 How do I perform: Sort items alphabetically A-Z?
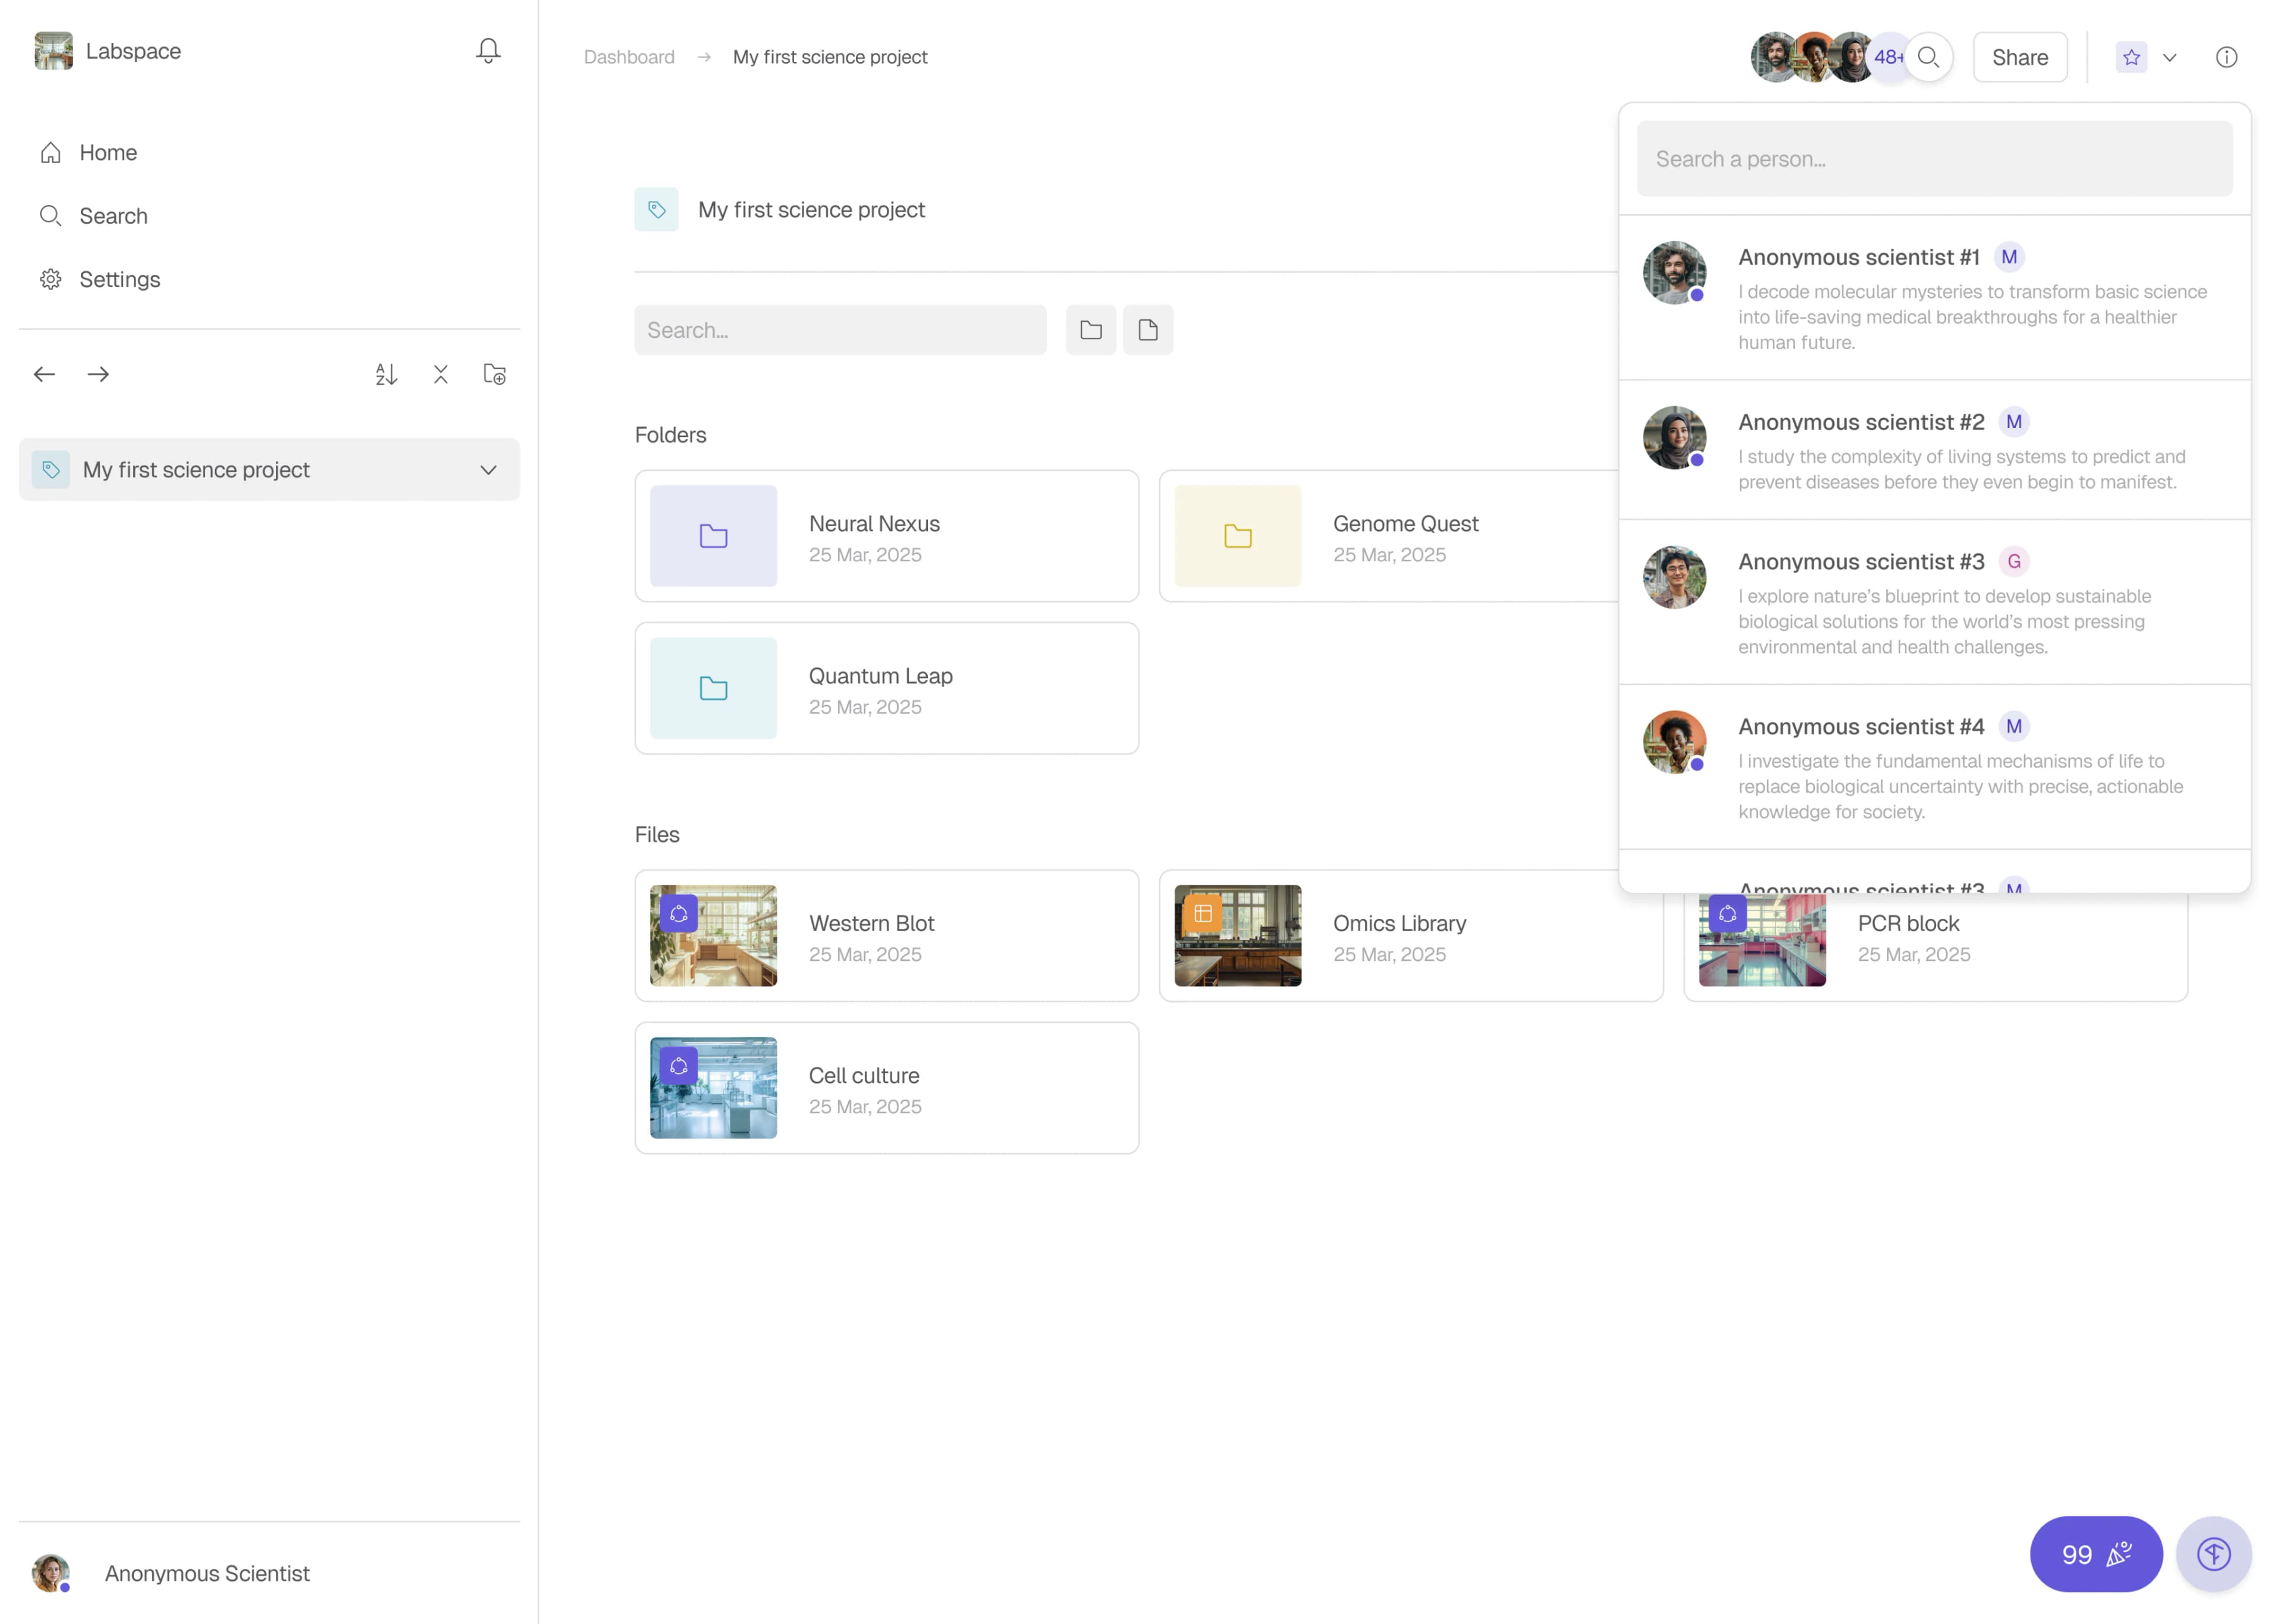[387, 374]
